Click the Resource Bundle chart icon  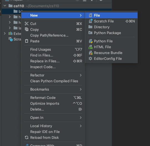[91, 53]
